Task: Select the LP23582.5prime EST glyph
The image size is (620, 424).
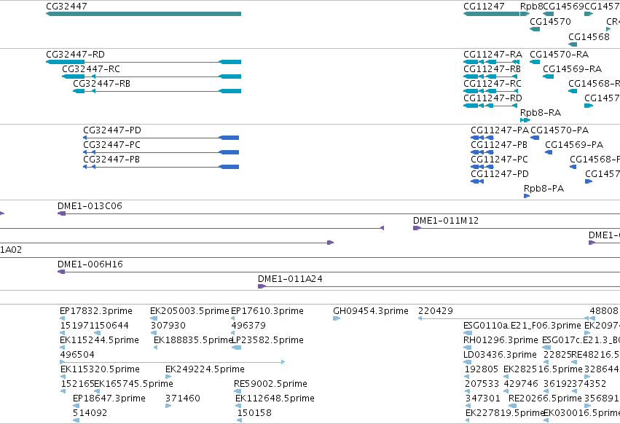Action: pyautogui.click(x=236, y=348)
